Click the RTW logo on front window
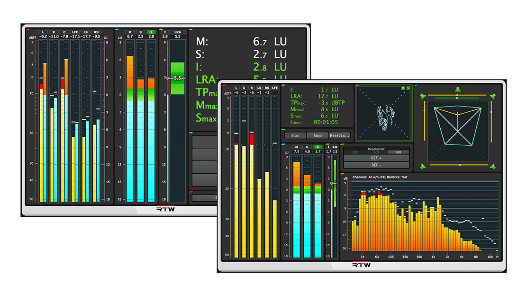Image resolution: width=526 pixels, height=284 pixels. click(362, 265)
